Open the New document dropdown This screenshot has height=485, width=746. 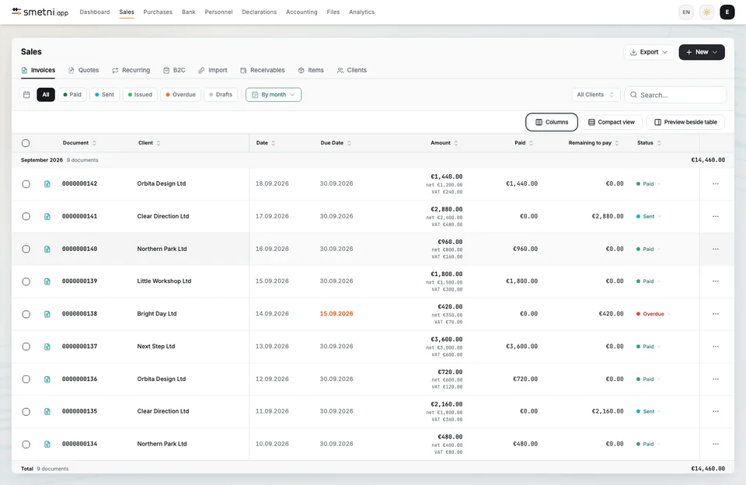click(x=701, y=52)
